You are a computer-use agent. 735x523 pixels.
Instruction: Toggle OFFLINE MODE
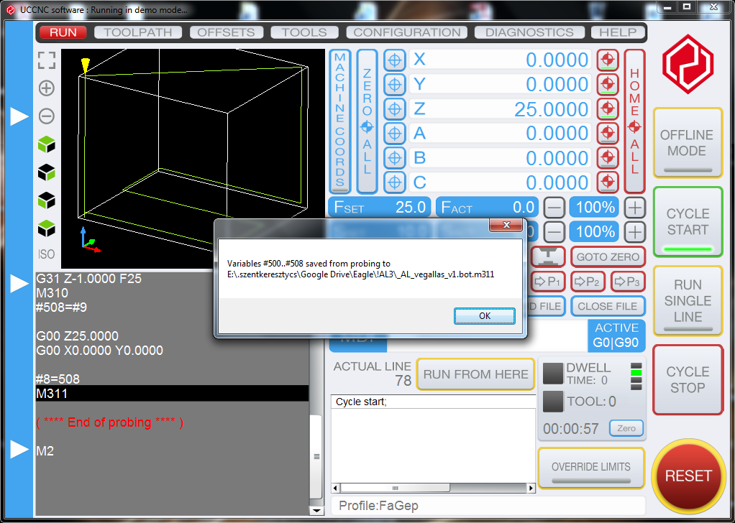[x=688, y=143]
